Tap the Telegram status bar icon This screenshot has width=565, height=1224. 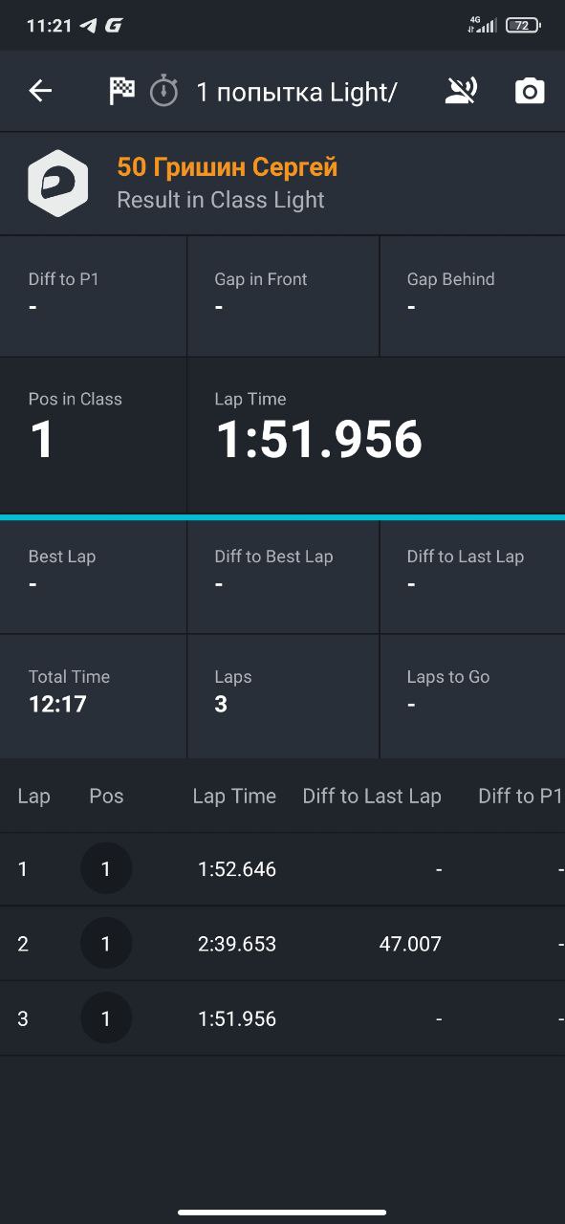click(89, 26)
